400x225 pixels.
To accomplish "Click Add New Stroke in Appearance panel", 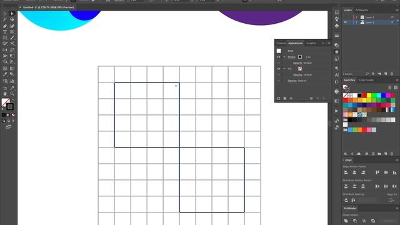I will (x=279, y=98).
